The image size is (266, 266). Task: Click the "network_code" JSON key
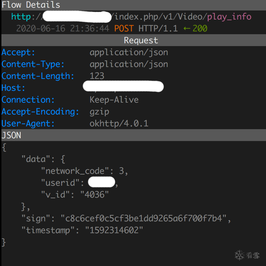pos(73,171)
